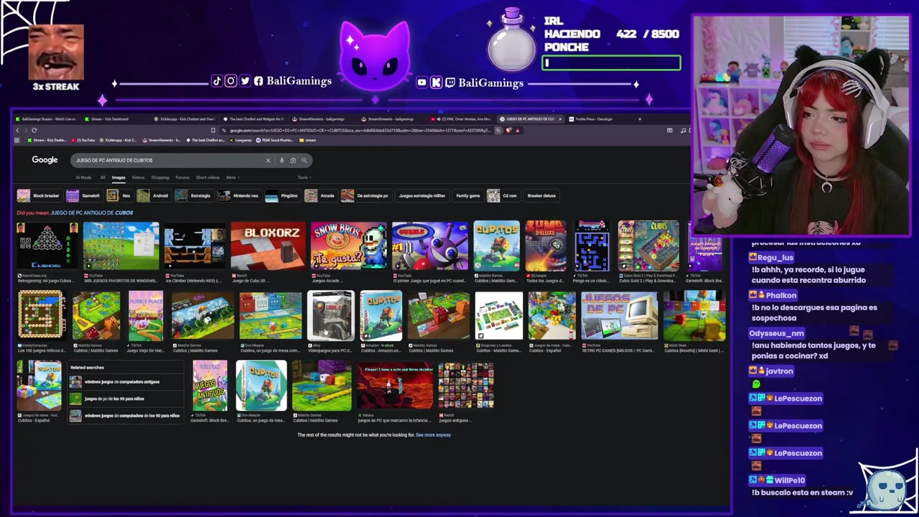Click username Odysseus_nm in chat
The image size is (919, 517).
point(776,333)
